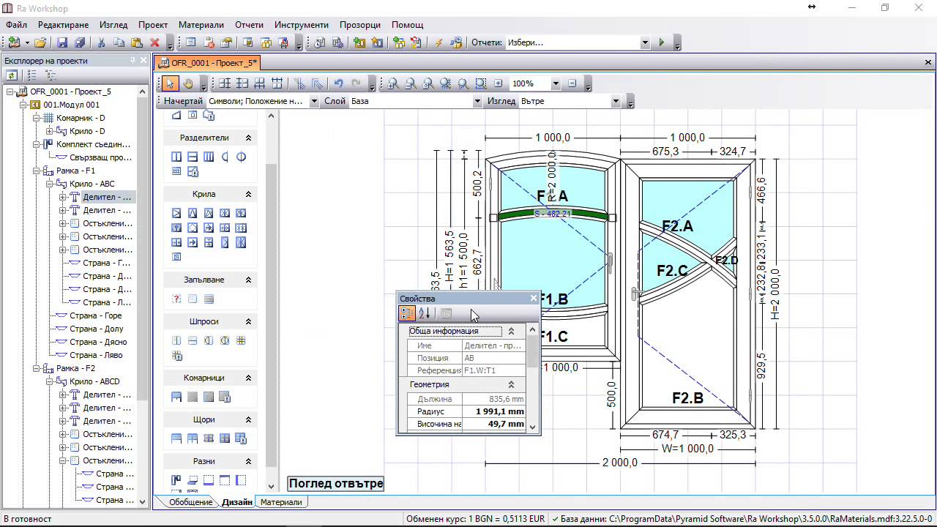Open an existing project with the folder icon

(x=40, y=43)
